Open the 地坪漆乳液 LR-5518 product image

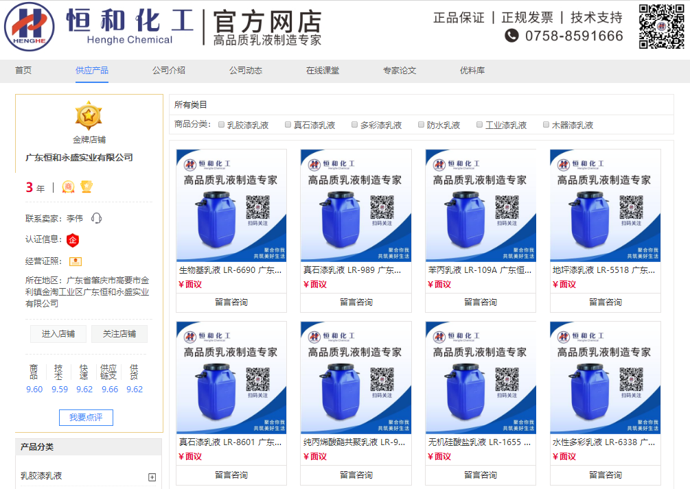606,206
